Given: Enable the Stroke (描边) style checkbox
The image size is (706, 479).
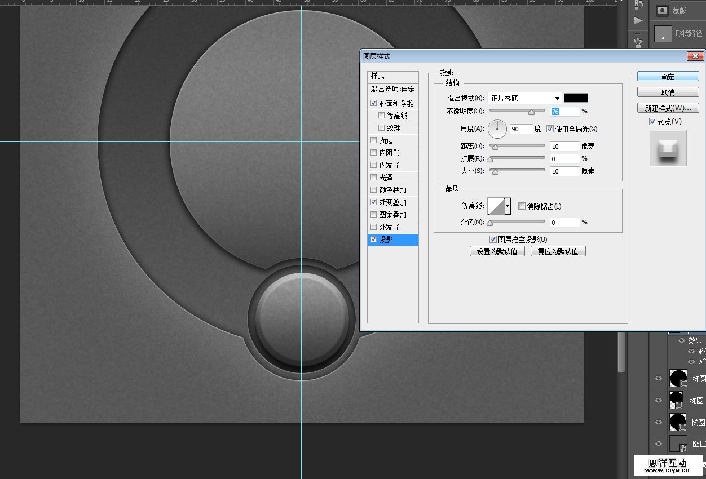Looking at the screenshot, I should (x=374, y=140).
